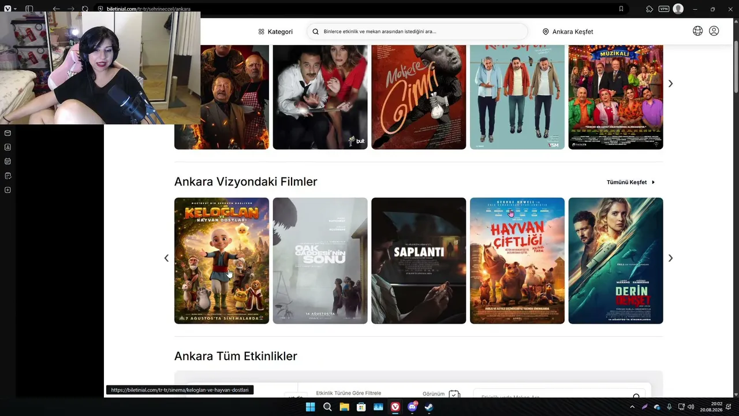Reload the page with the refresh icon
This screenshot has height=416, width=739.
pos(85,9)
